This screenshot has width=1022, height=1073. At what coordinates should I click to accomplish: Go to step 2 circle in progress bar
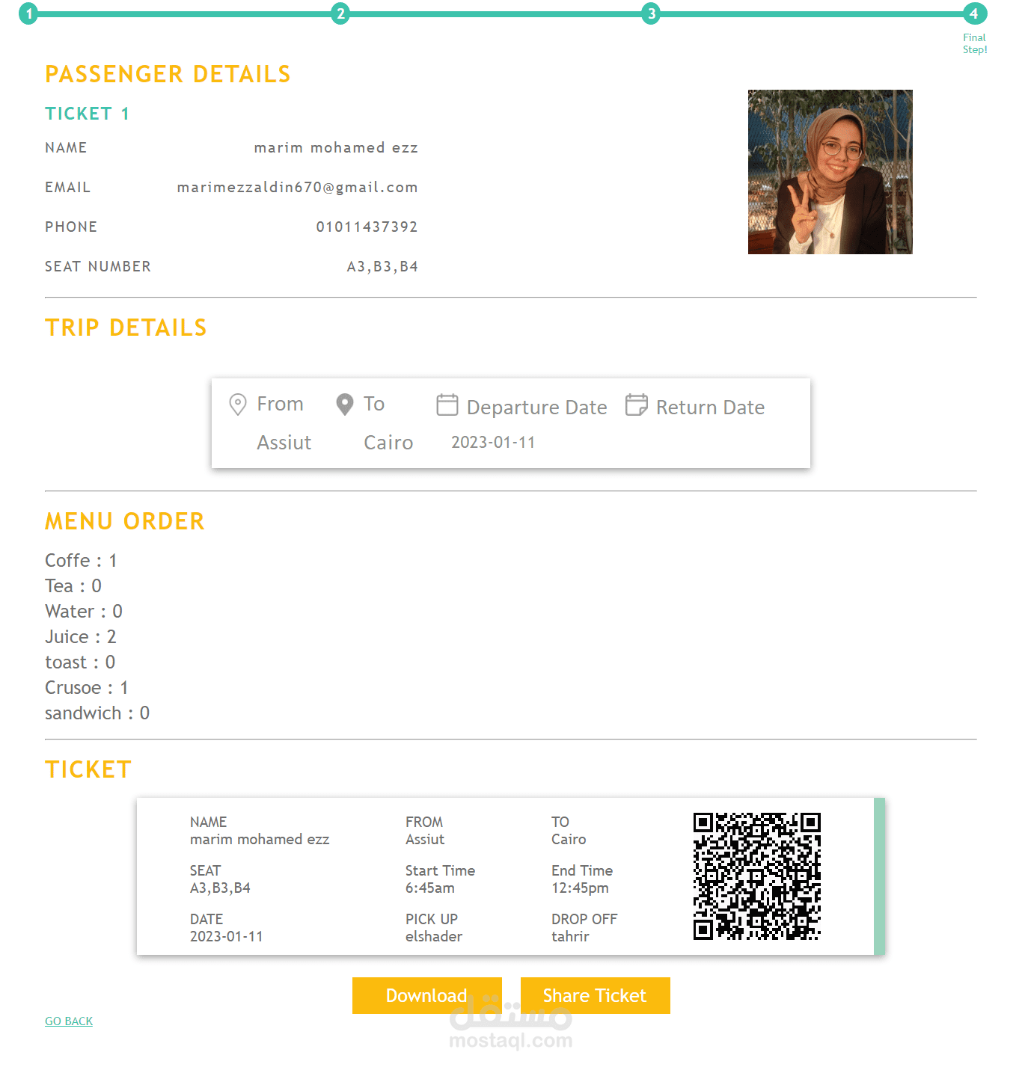tap(340, 13)
